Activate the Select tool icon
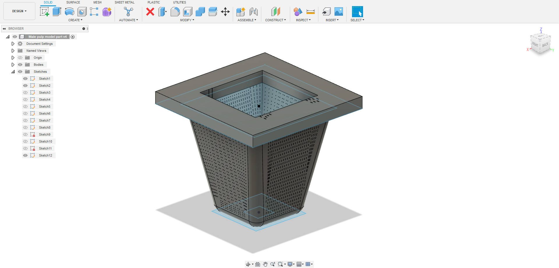559x268 pixels. click(357, 12)
